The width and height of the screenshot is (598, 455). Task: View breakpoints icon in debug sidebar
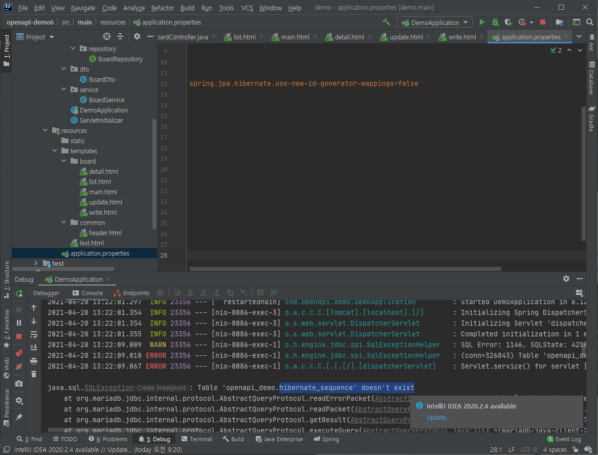(19, 353)
